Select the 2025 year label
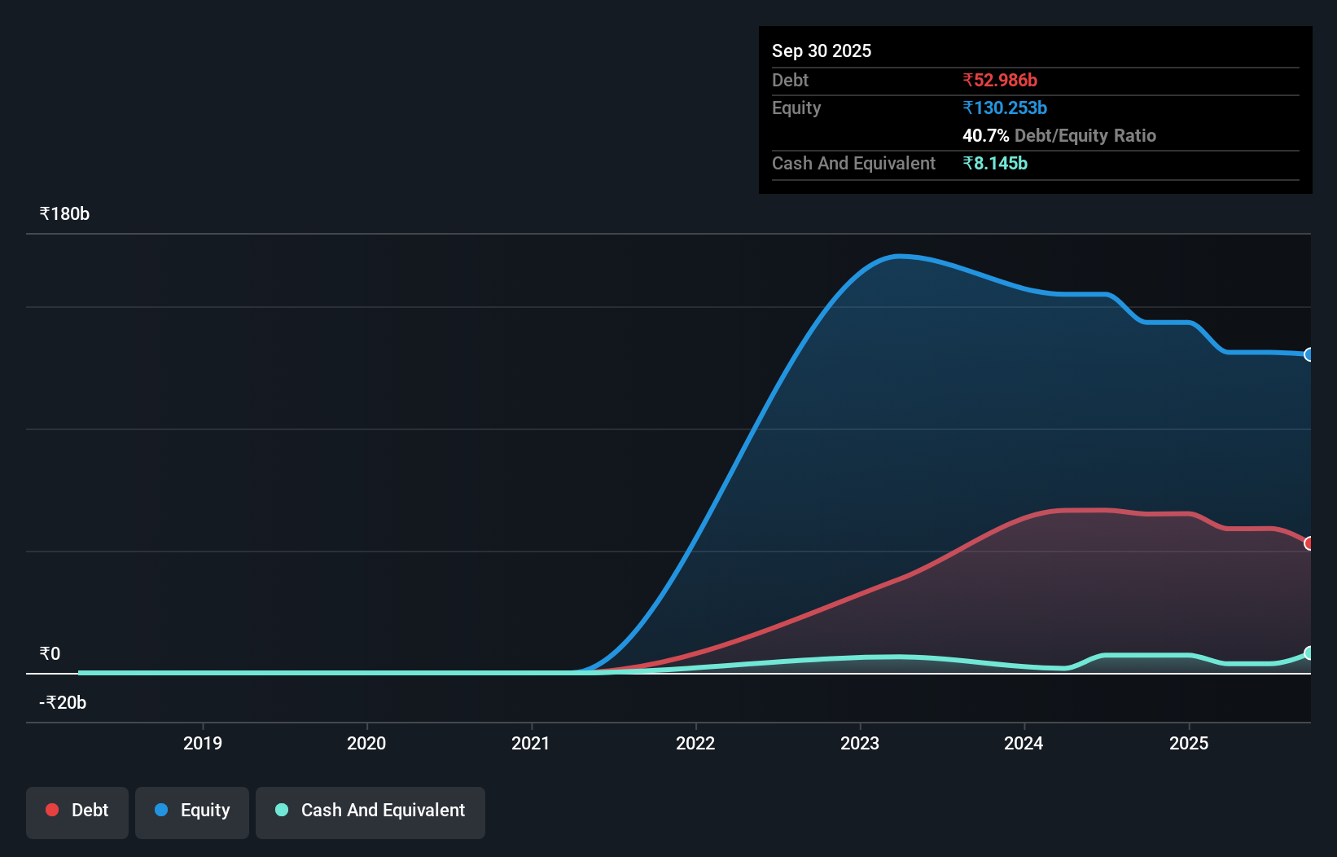This screenshot has width=1337, height=857. [x=1189, y=742]
